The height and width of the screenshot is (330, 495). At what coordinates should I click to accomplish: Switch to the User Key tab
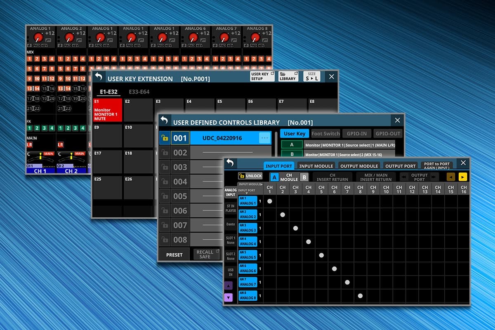coord(295,133)
